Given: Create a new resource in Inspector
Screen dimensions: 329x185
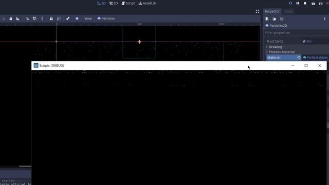Looking at the screenshot, I should 267,19.
